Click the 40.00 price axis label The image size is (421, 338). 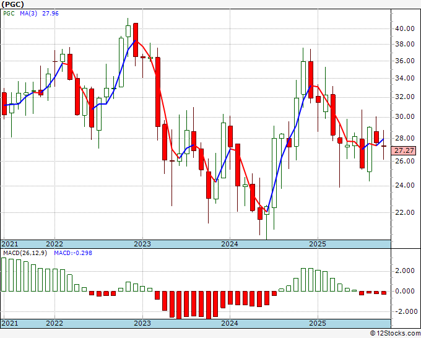point(405,28)
